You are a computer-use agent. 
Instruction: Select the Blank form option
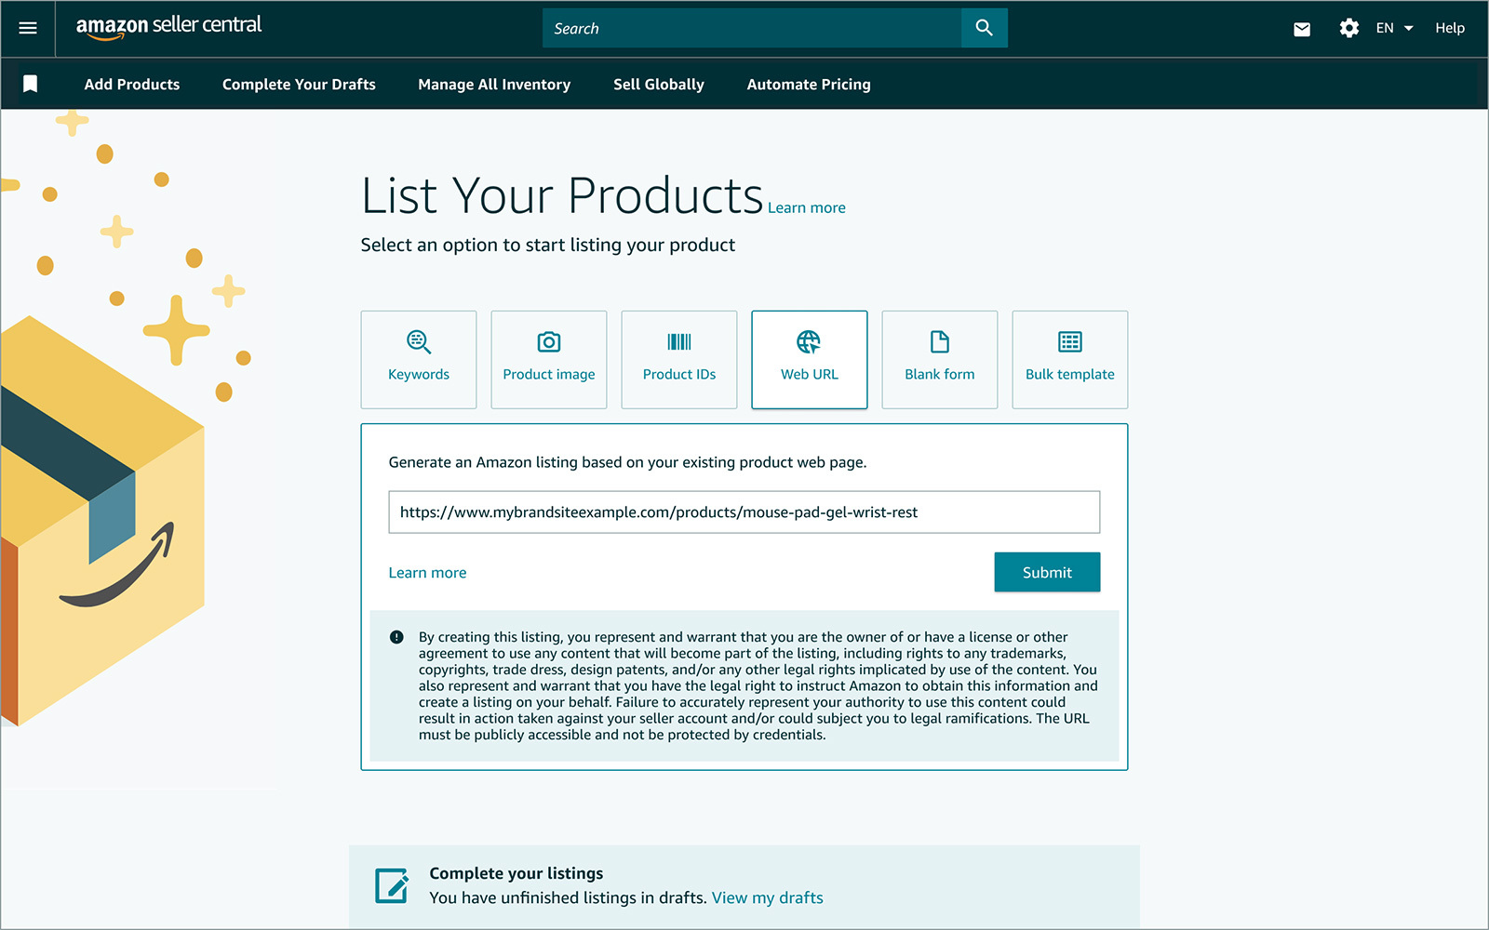pos(940,359)
